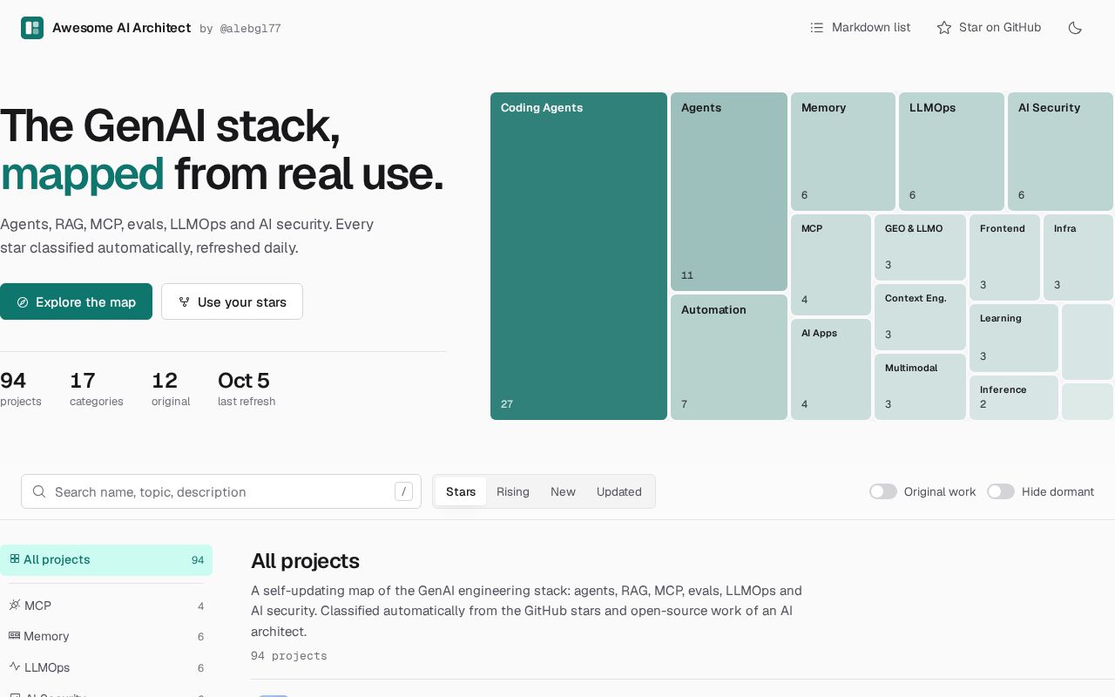This screenshot has width=1115, height=697.
Task: Click the 'Oct 5 last refresh' stat
Action: (247, 389)
